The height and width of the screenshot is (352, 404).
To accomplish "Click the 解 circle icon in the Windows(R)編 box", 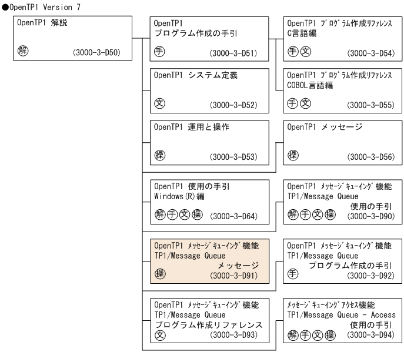I will click(x=160, y=214).
